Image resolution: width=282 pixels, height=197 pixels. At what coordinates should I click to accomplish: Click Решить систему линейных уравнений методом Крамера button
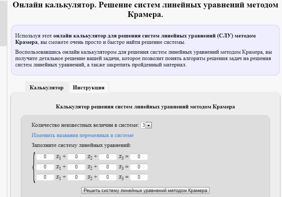click(145, 190)
